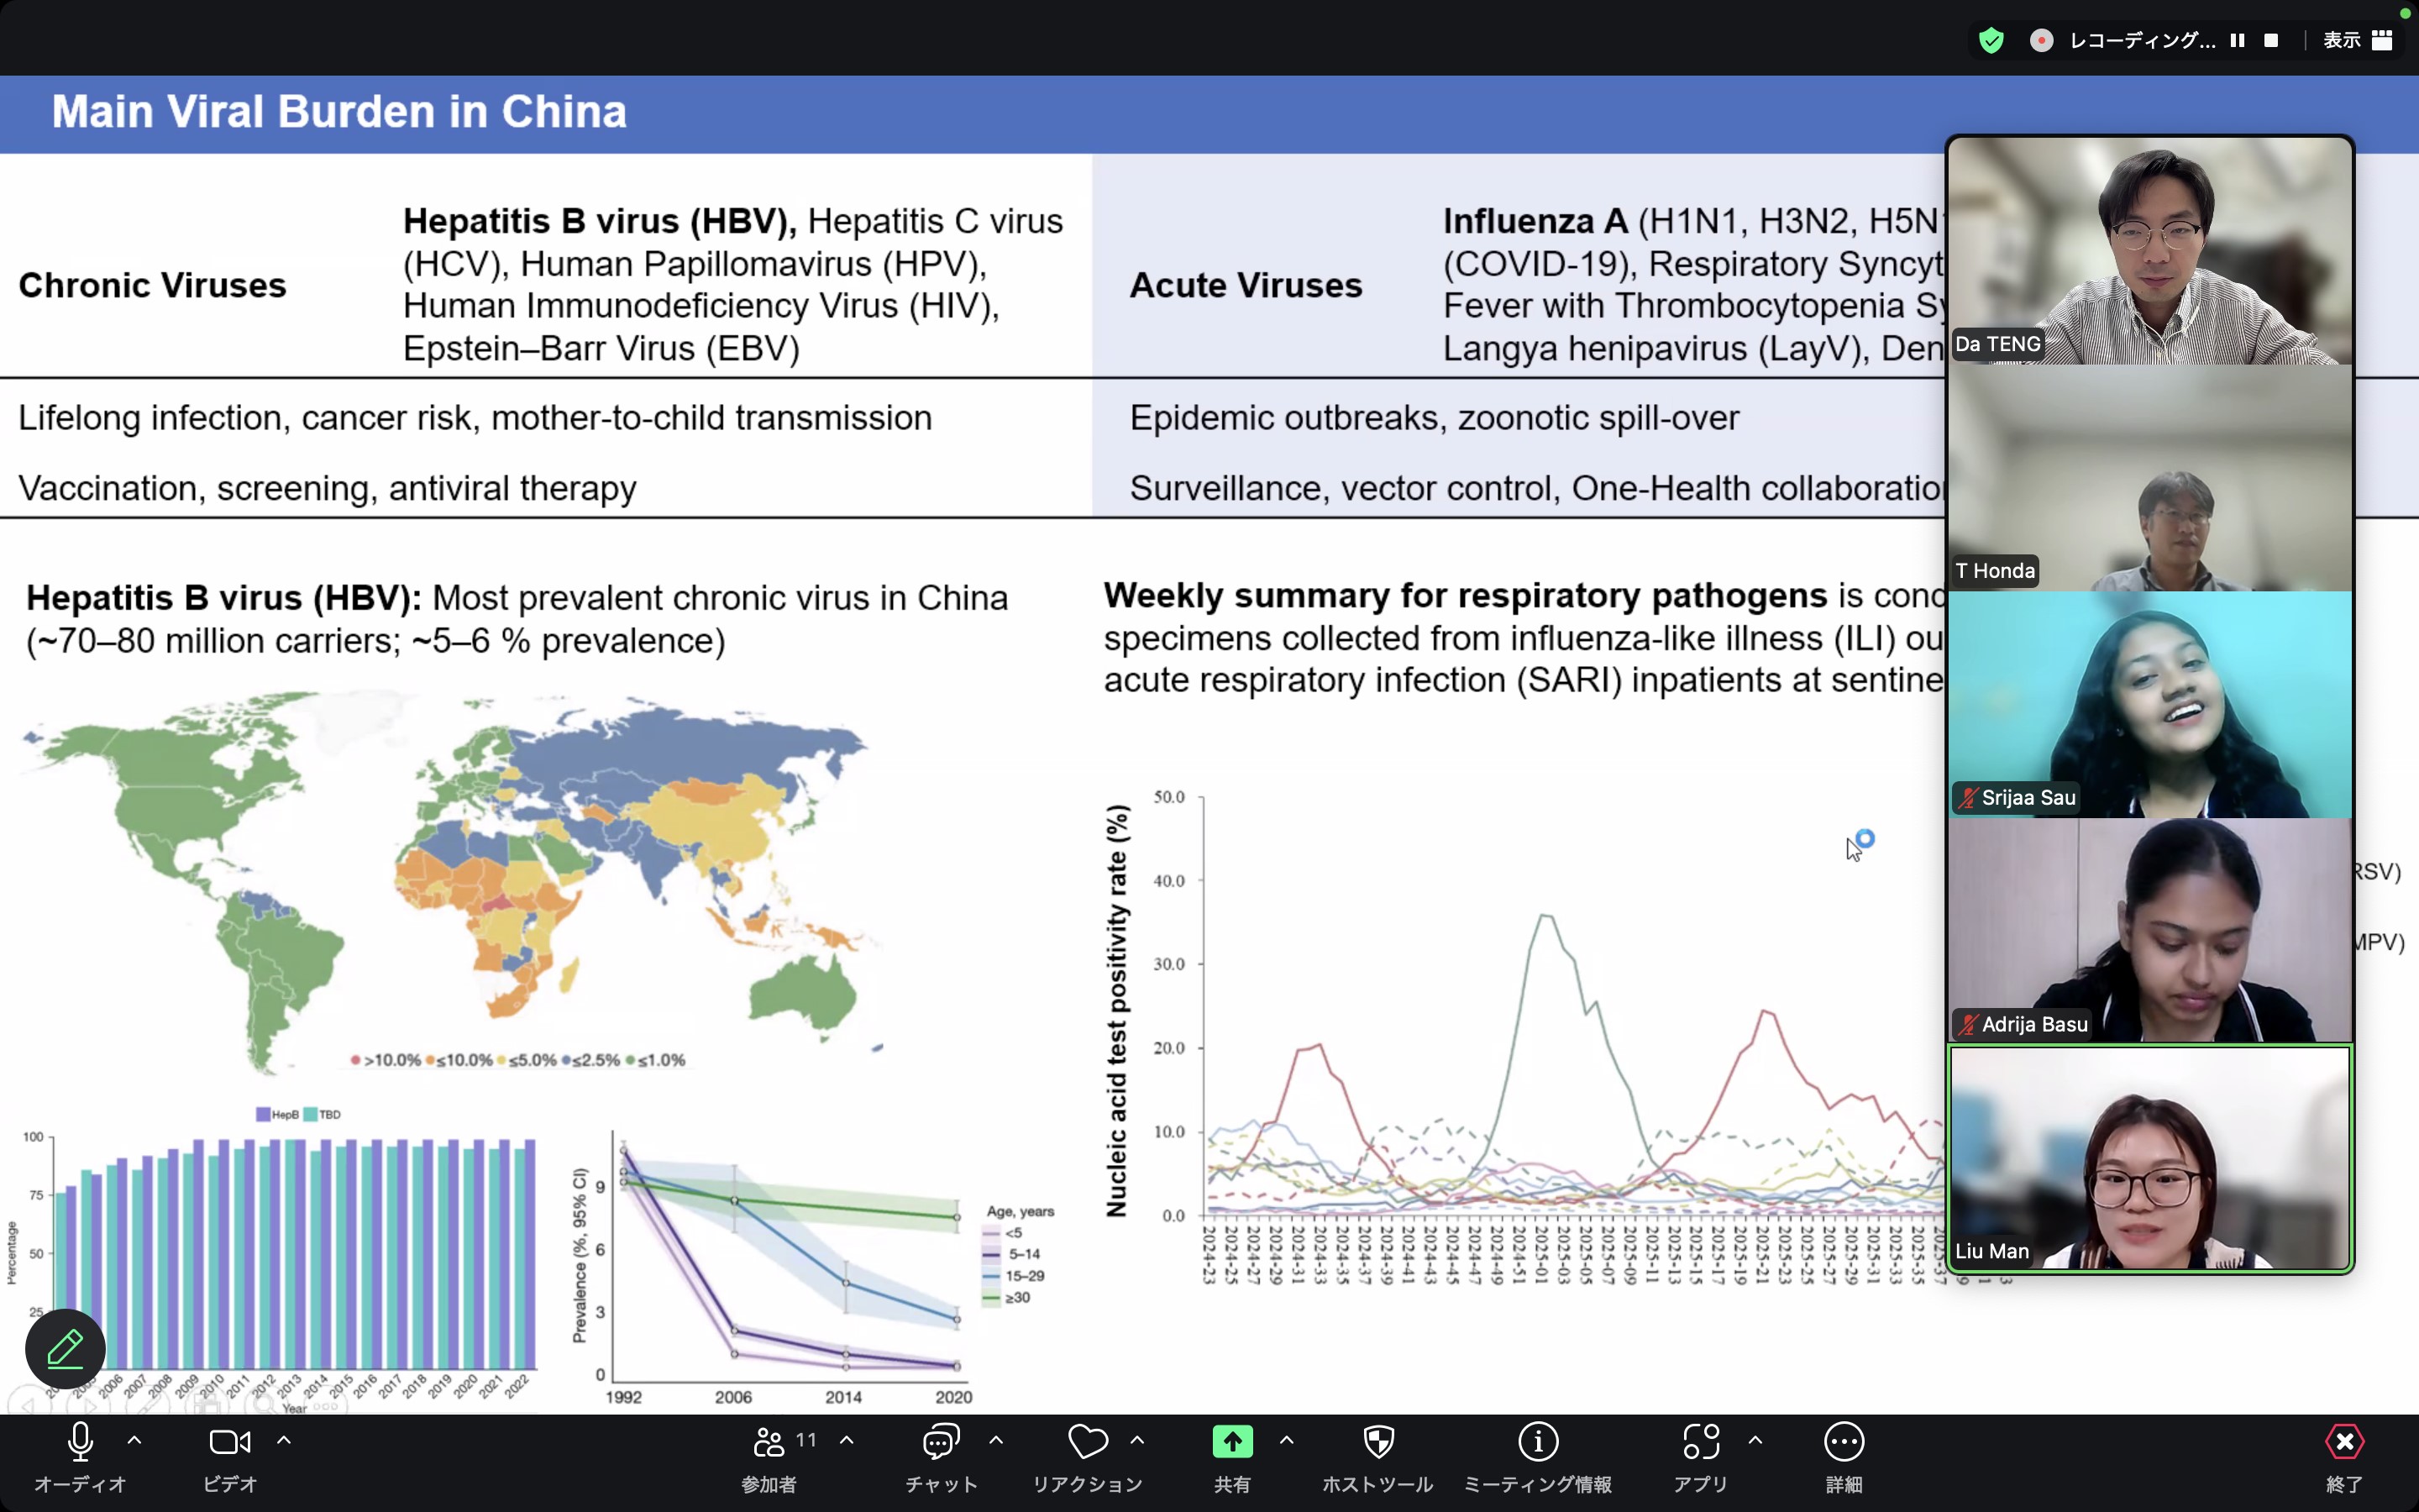Screen dimensions: 2419x1512
Task: Open the participants panel
Action: [769, 1441]
